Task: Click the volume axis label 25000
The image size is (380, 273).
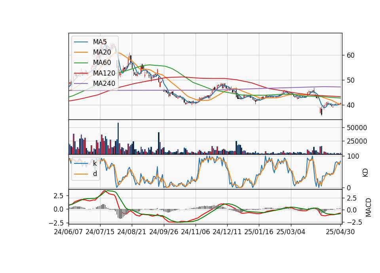Action: click(357, 141)
